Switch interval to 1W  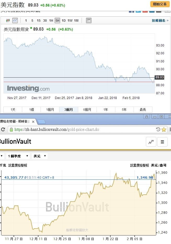point(70,20)
